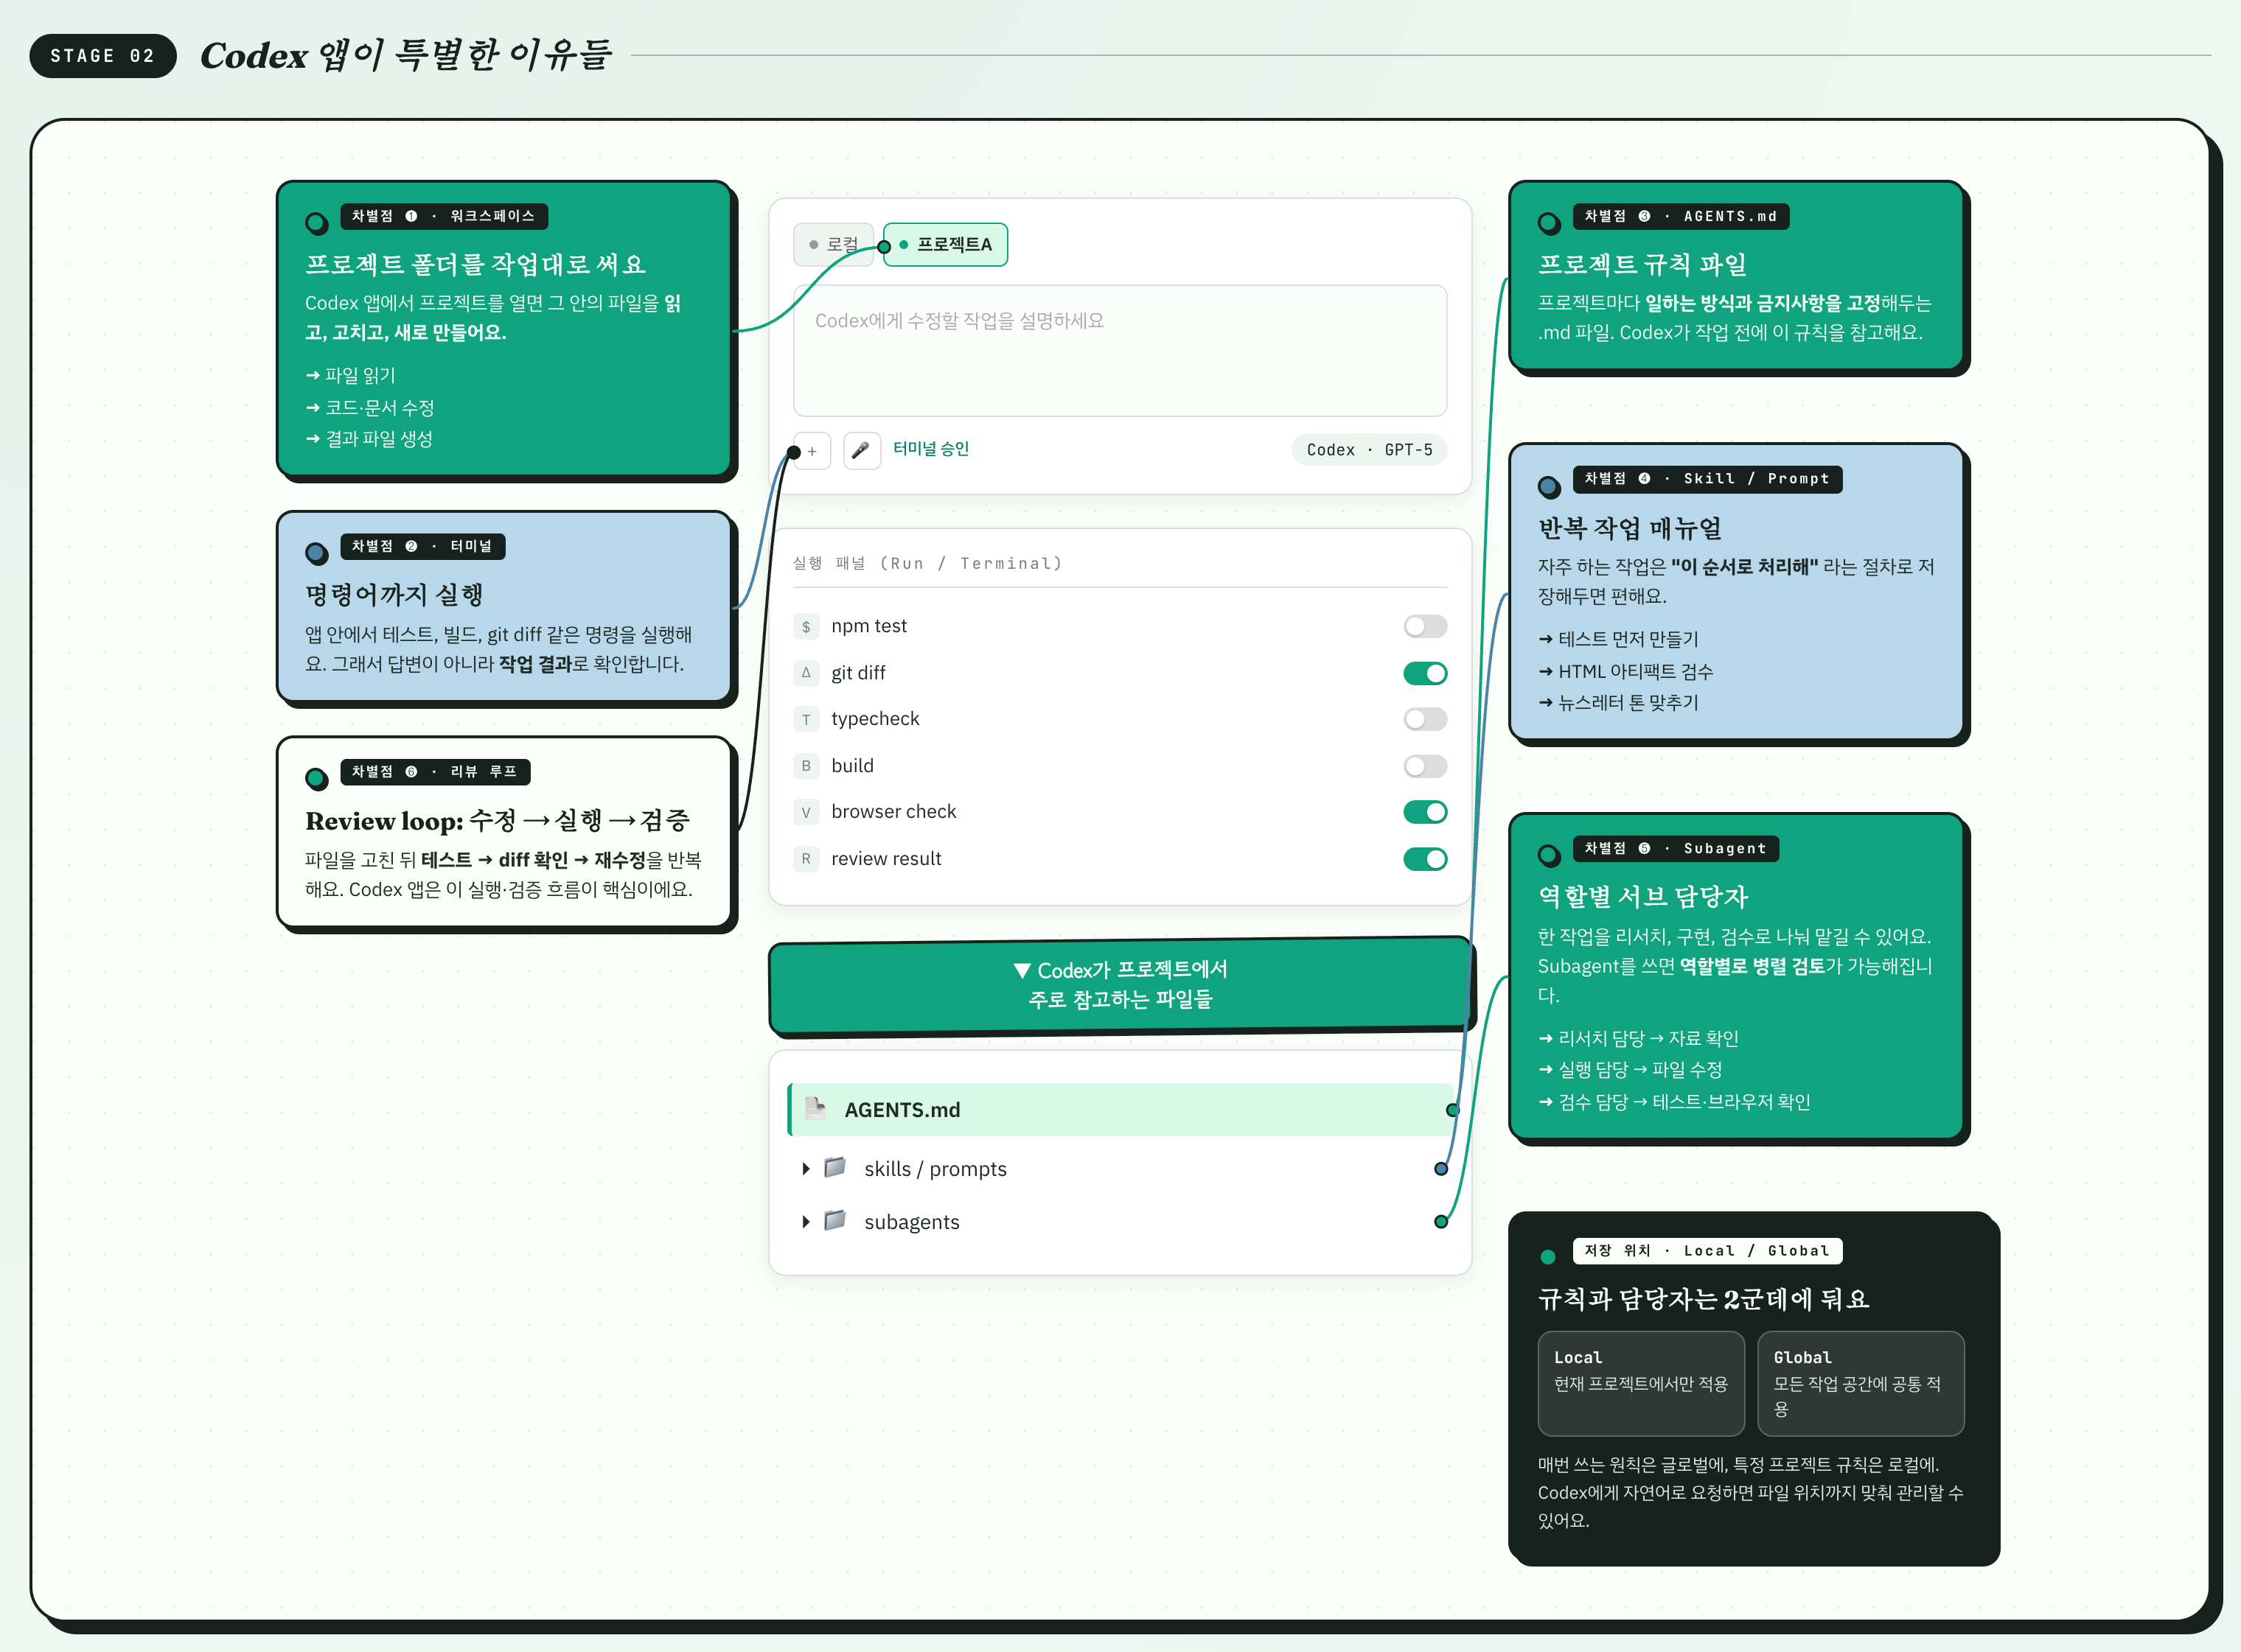Click the 'Review loop: 수정 → 실행 → 검증' heading
The image size is (2241, 1652).
click(497, 821)
